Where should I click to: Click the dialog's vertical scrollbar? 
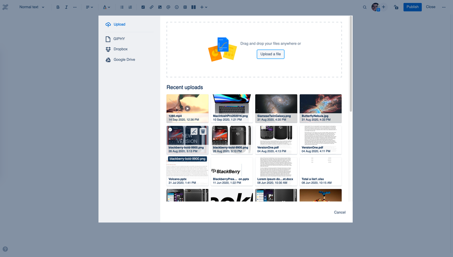pos(351,64)
